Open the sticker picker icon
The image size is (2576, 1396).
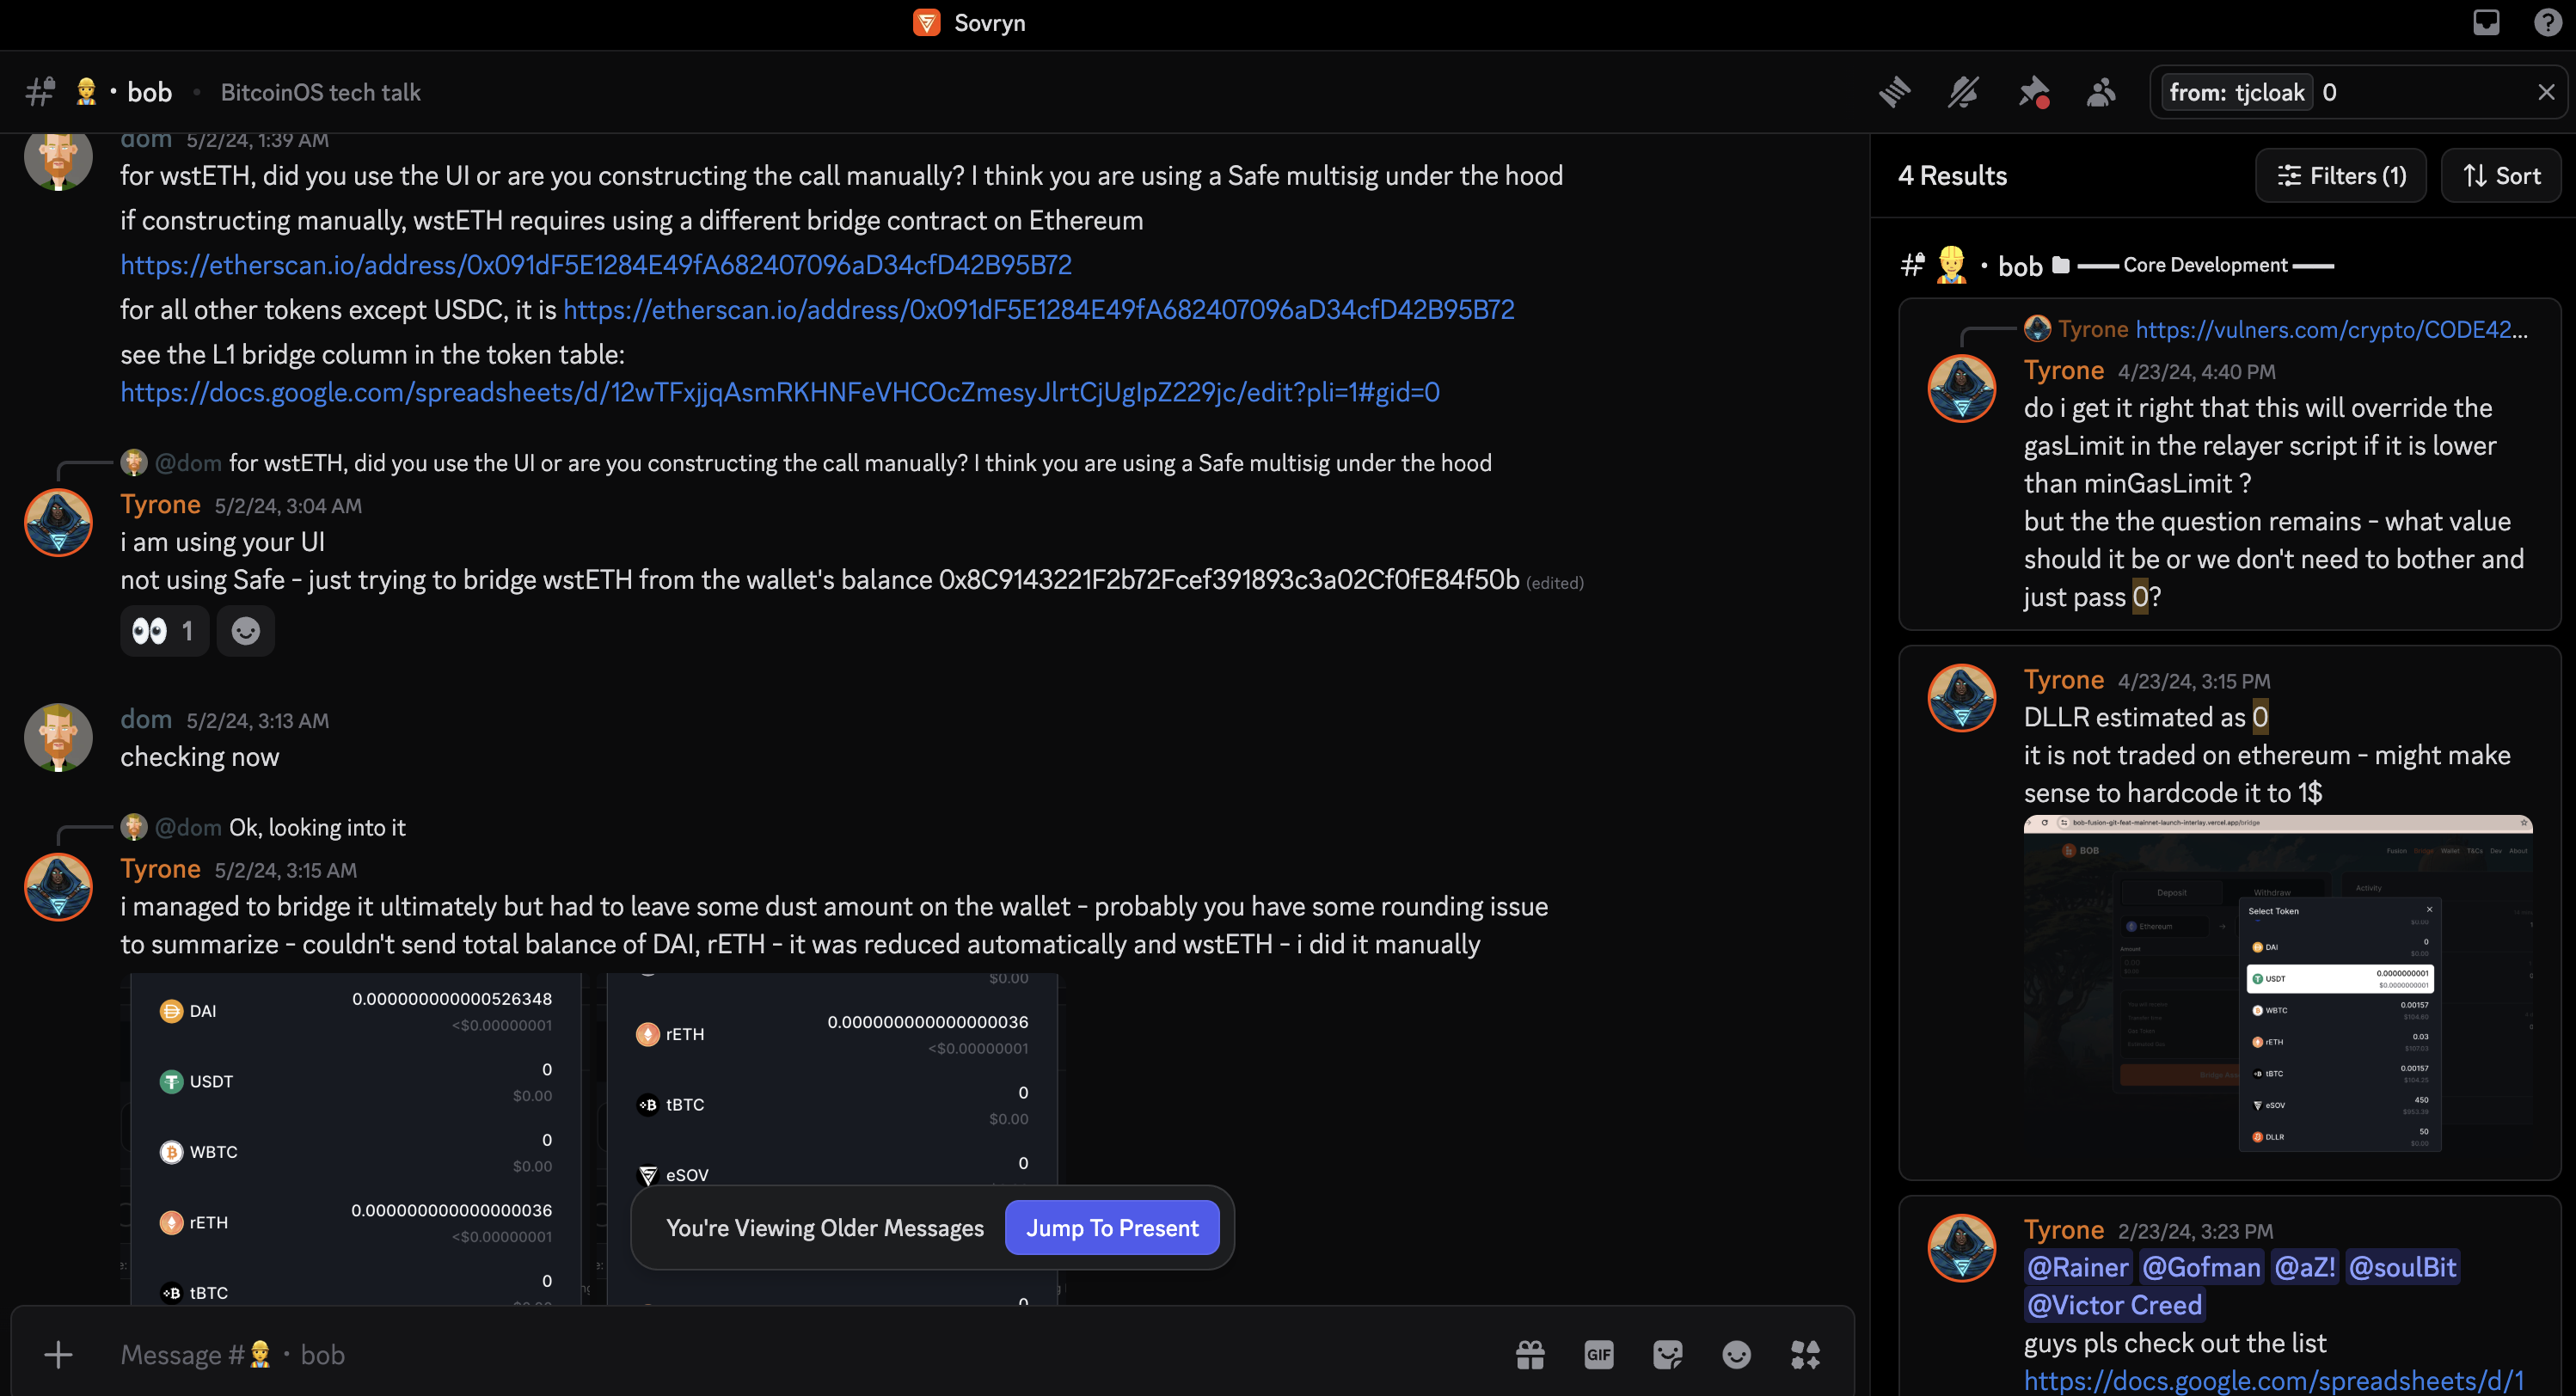tap(1667, 1355)
